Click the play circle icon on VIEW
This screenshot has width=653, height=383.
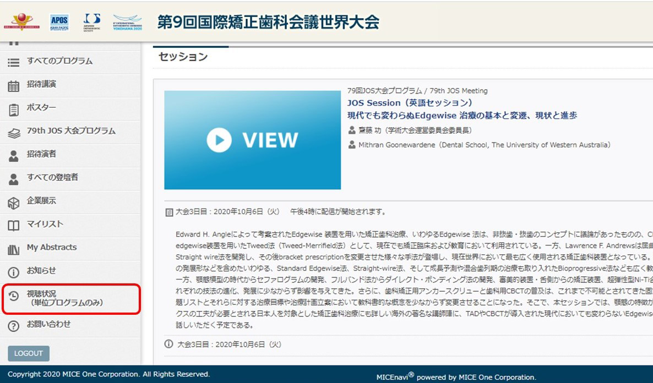pos(219,140)
